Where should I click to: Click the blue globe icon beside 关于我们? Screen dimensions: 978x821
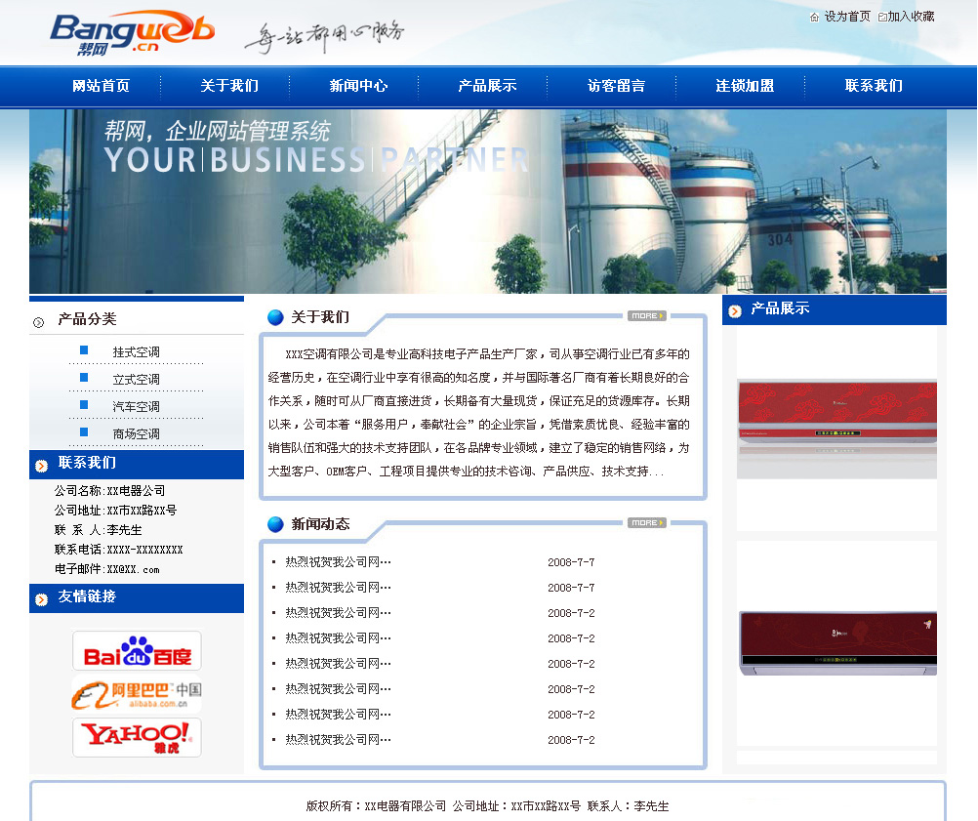[275, 317]
